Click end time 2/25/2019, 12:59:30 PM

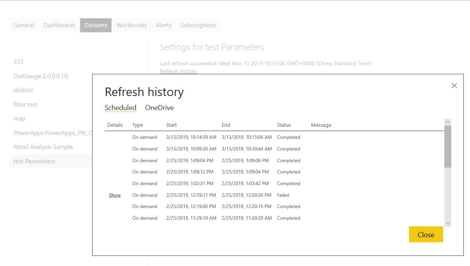pos(247,195)
